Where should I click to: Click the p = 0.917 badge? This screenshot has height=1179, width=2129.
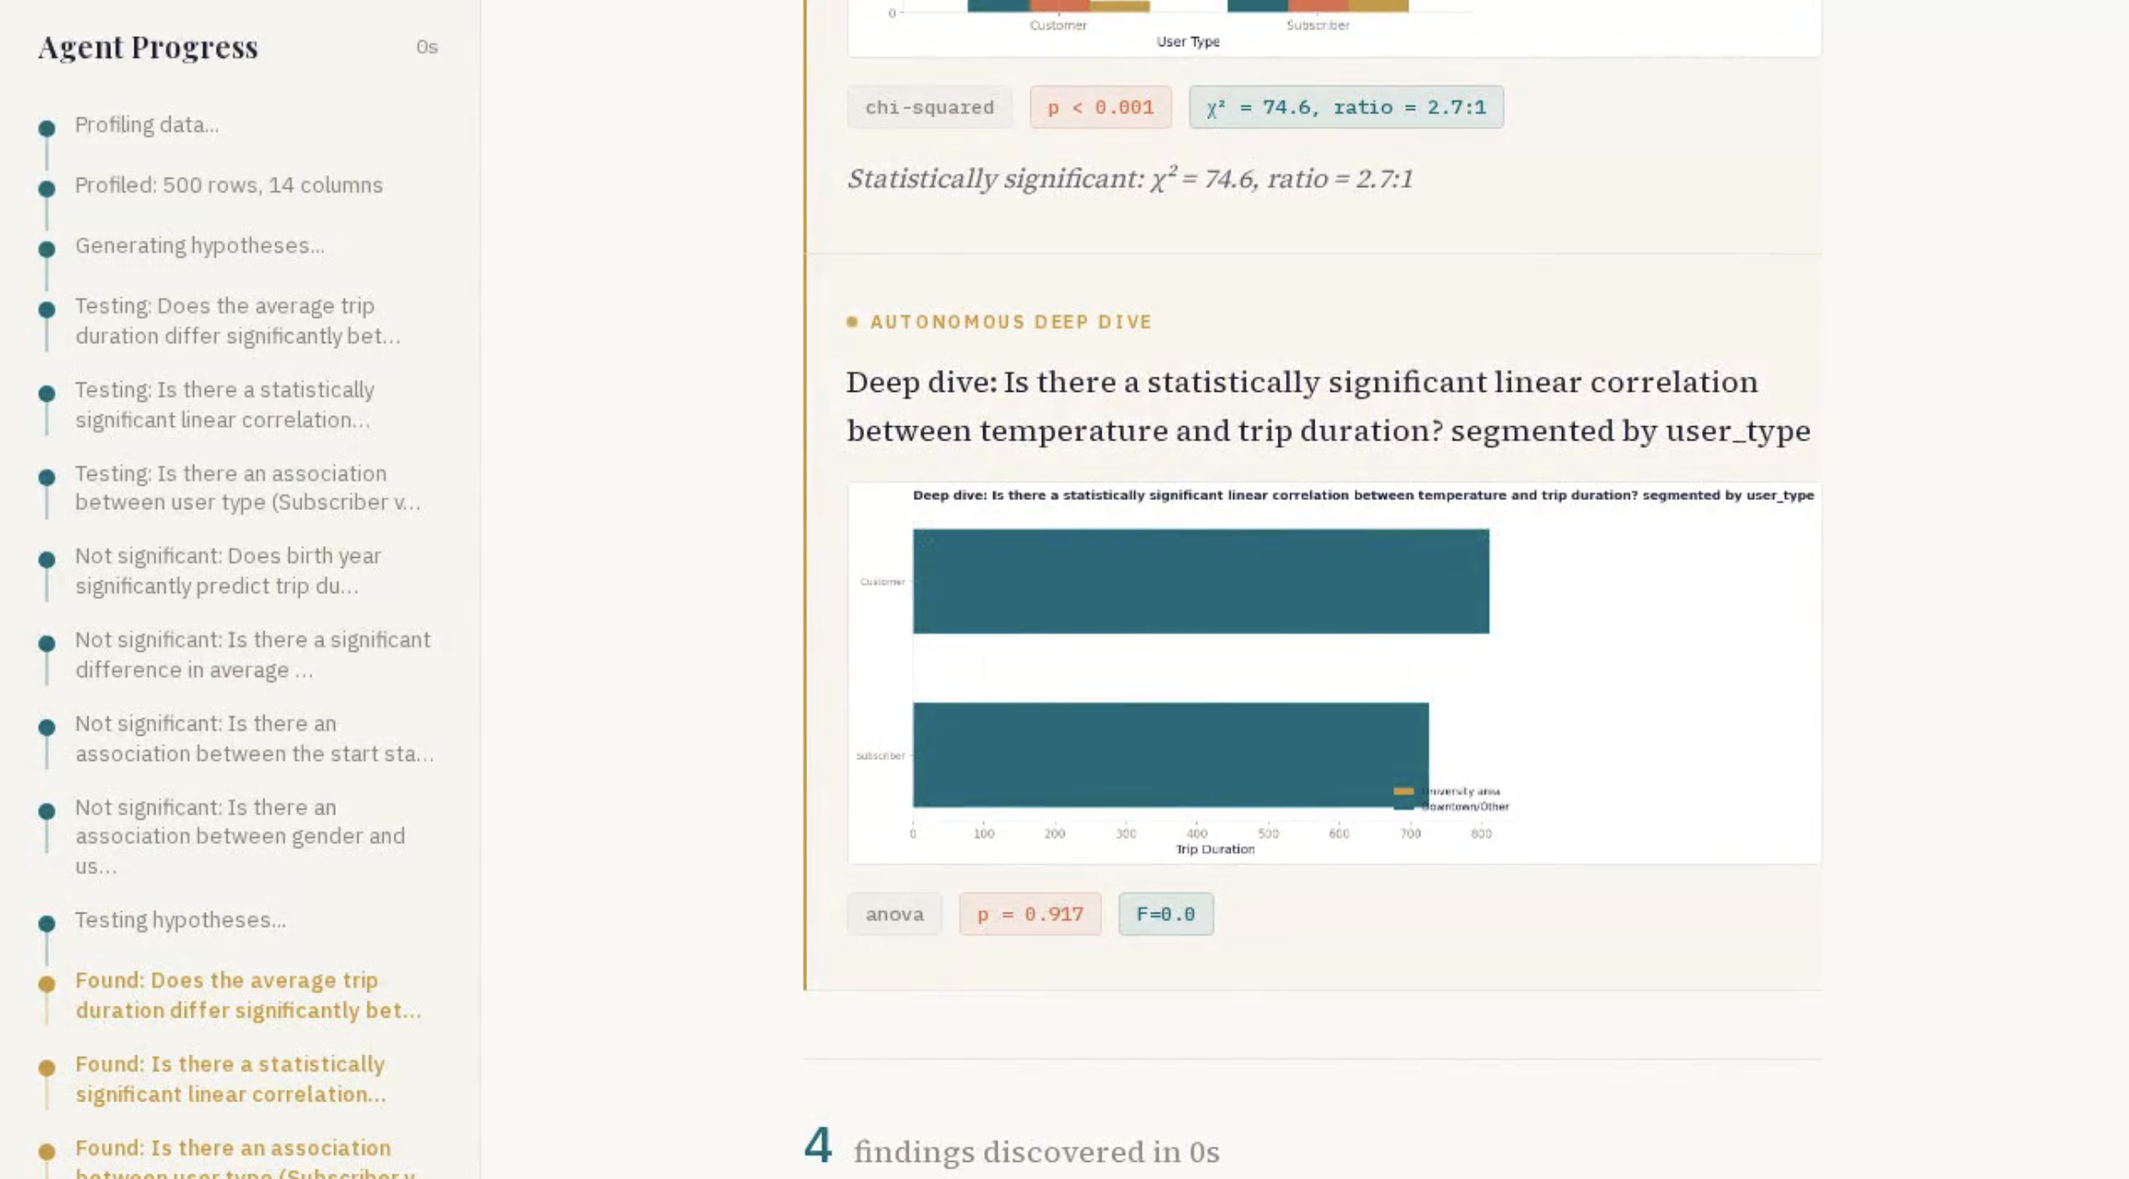1029,914
